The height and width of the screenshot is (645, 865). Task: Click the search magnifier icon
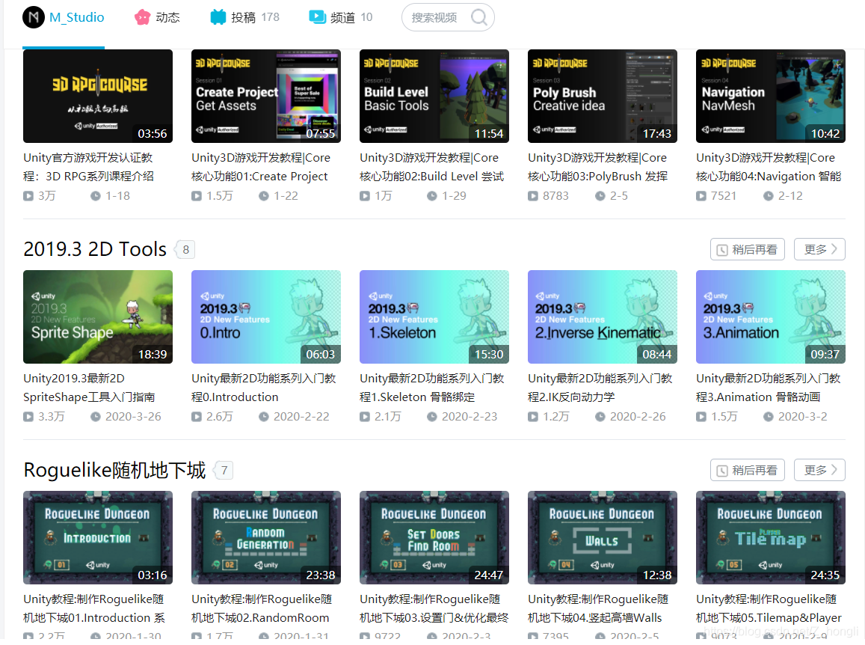coord(478,18)
